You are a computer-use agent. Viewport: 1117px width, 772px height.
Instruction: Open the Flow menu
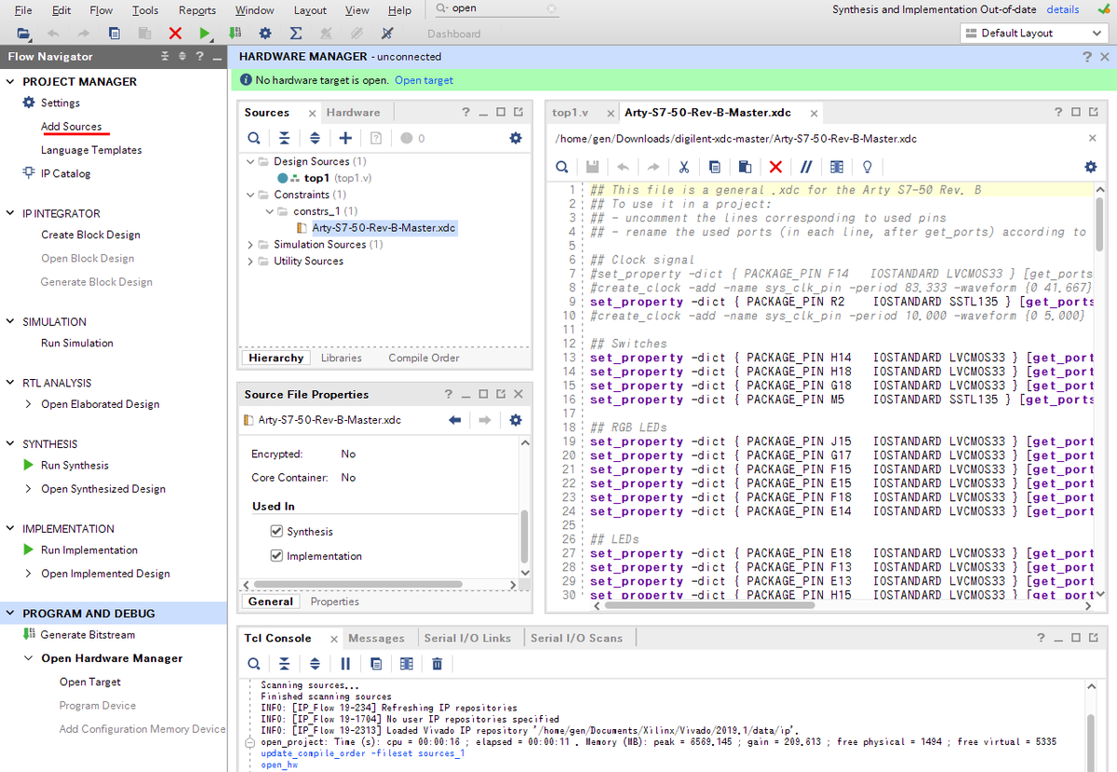[x=101, y=10]
